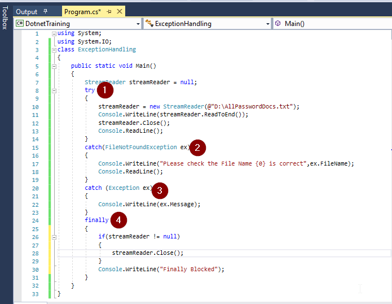The image size is (392, 304).
Task: Click the method cube icon beside Main()
Action: (278, 23)
